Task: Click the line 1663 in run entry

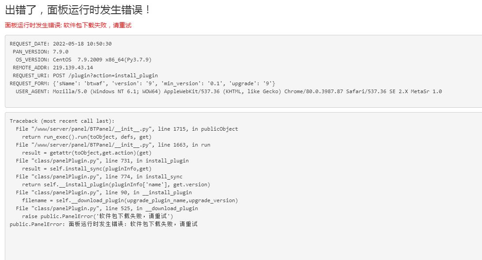Action: pyautogui.click(x=113, y=145)
